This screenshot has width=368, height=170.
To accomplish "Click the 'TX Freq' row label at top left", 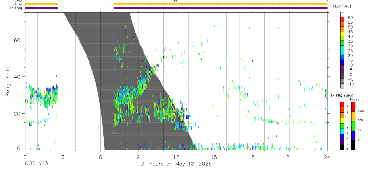I will pyautogui.click(x=16, y=8).
